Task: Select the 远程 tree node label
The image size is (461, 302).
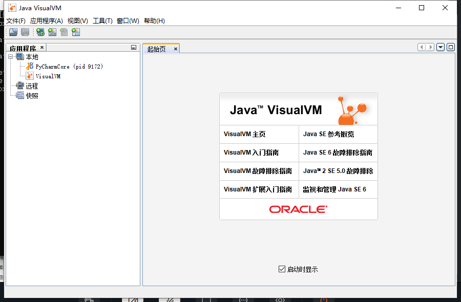Action: [32, 86]
